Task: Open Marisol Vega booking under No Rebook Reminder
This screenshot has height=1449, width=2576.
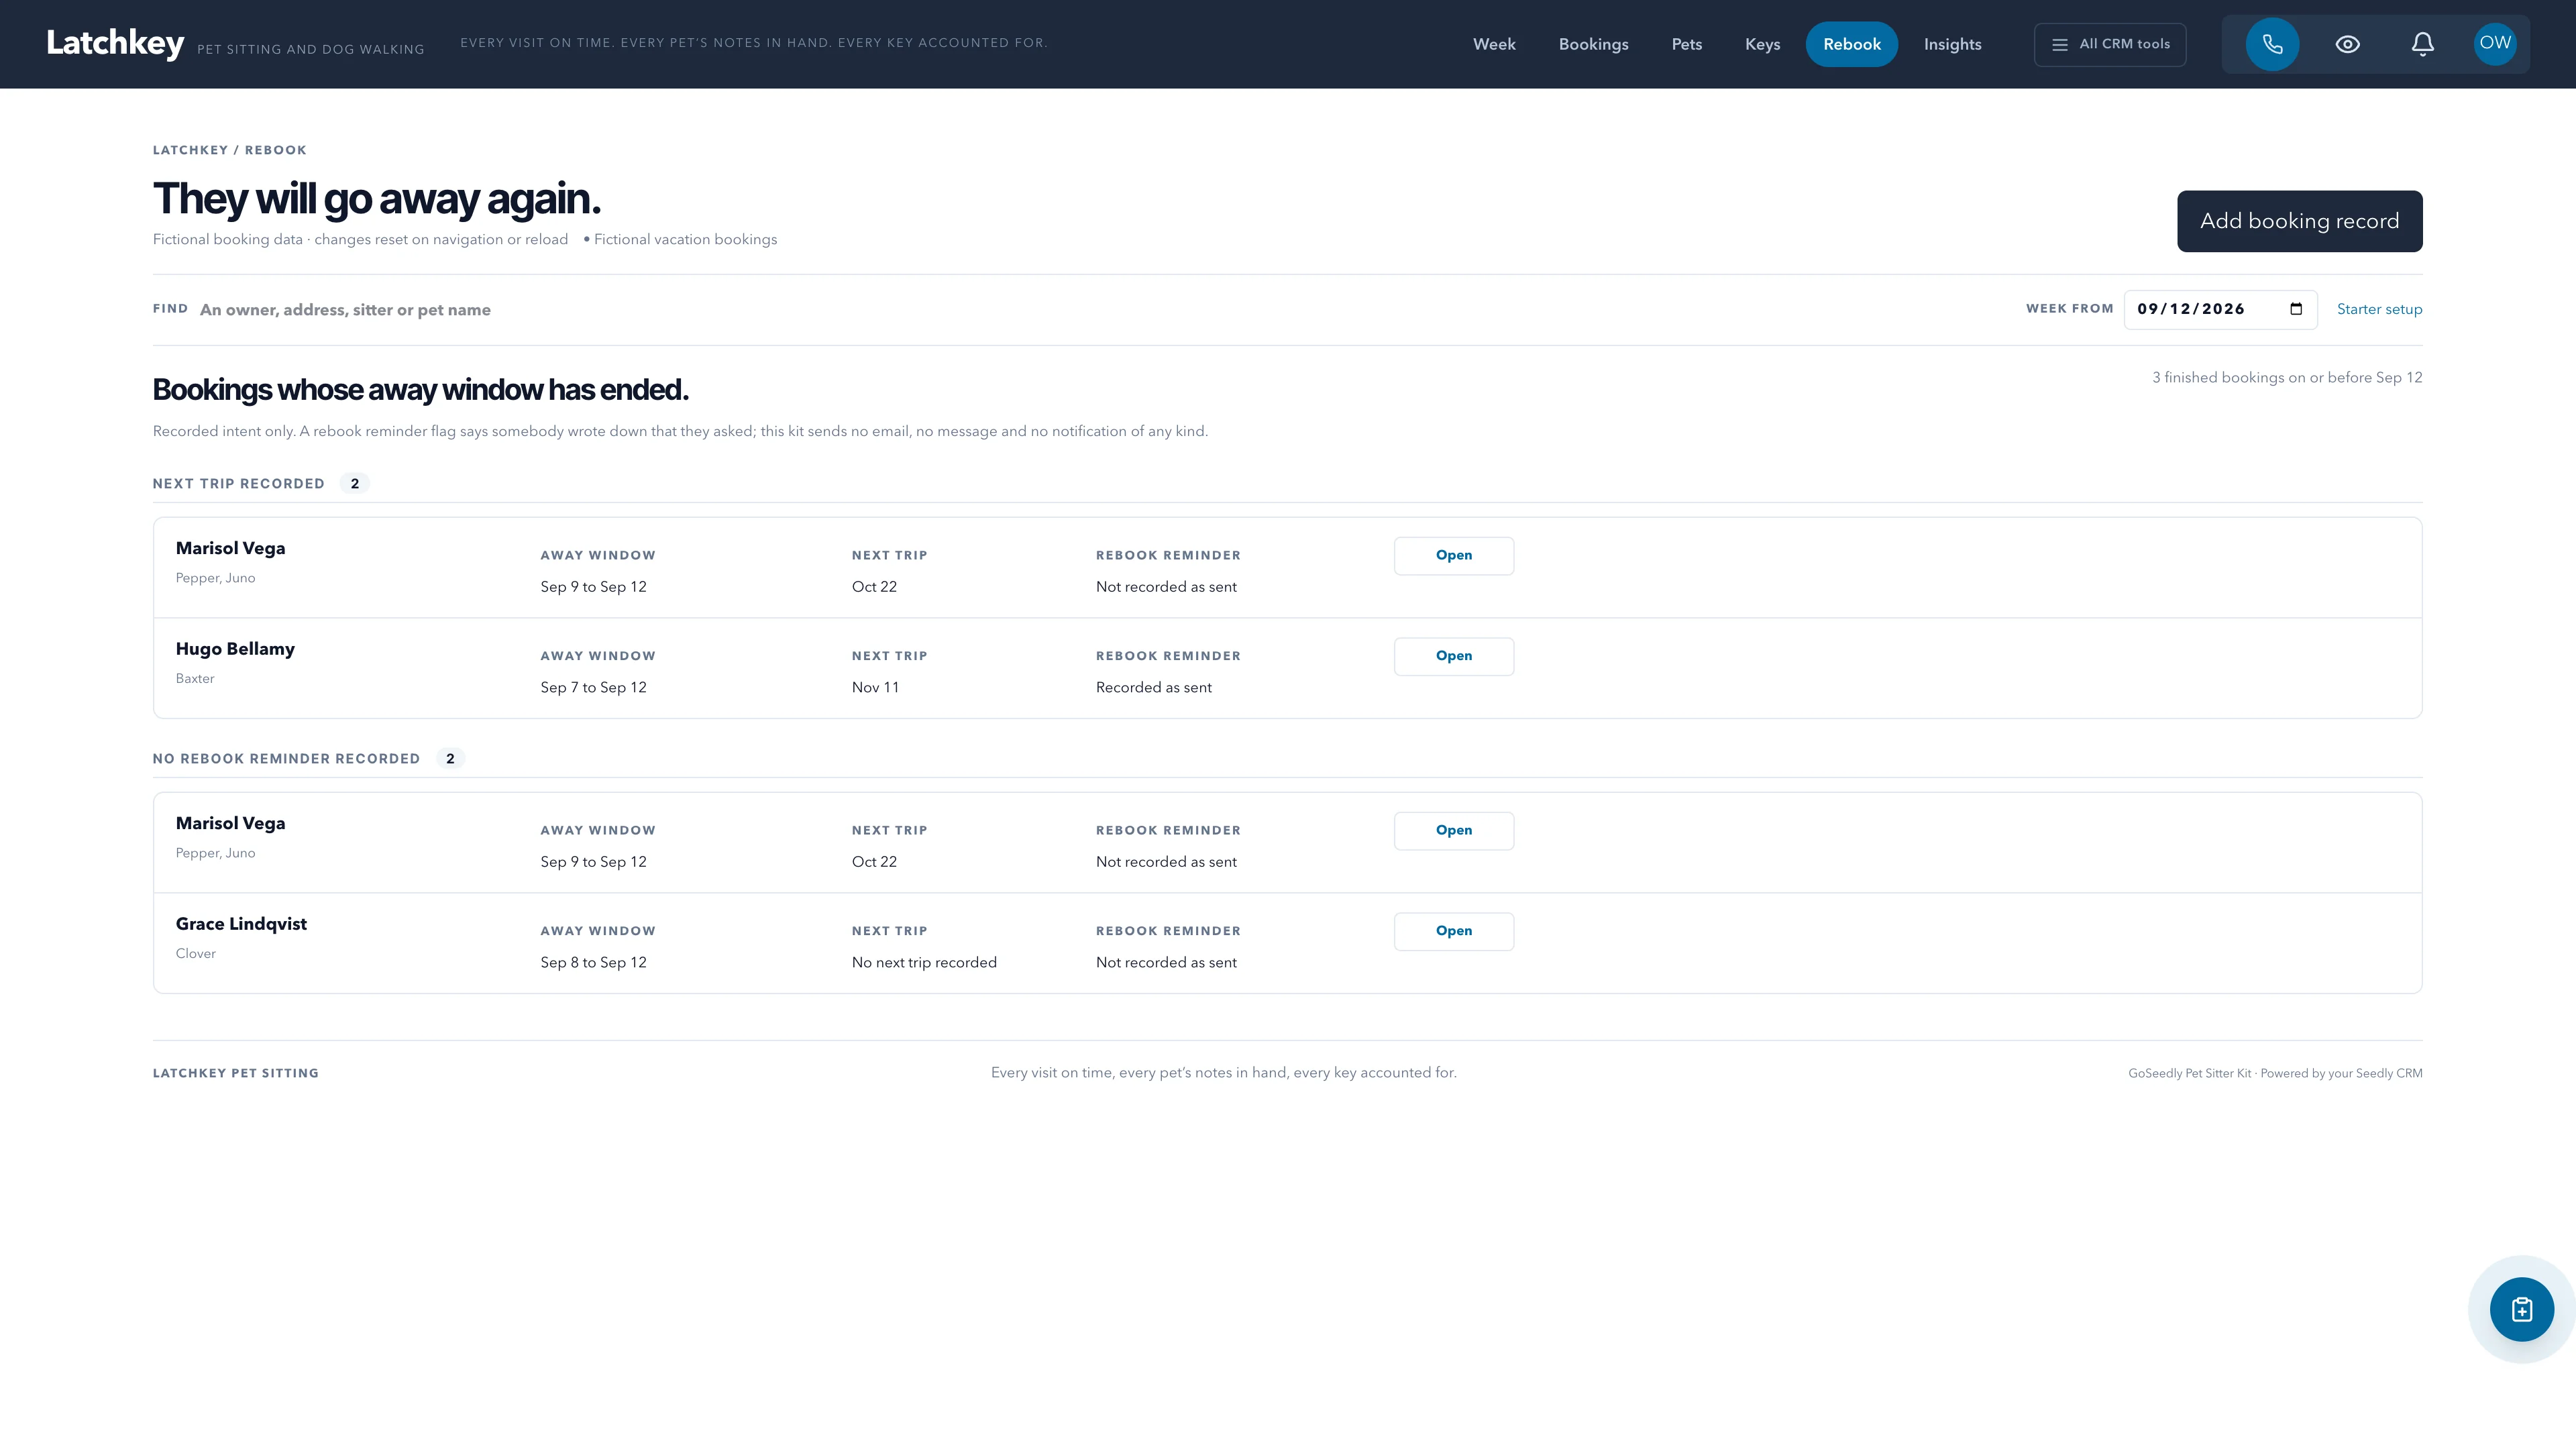Action: pos(1453,831)
